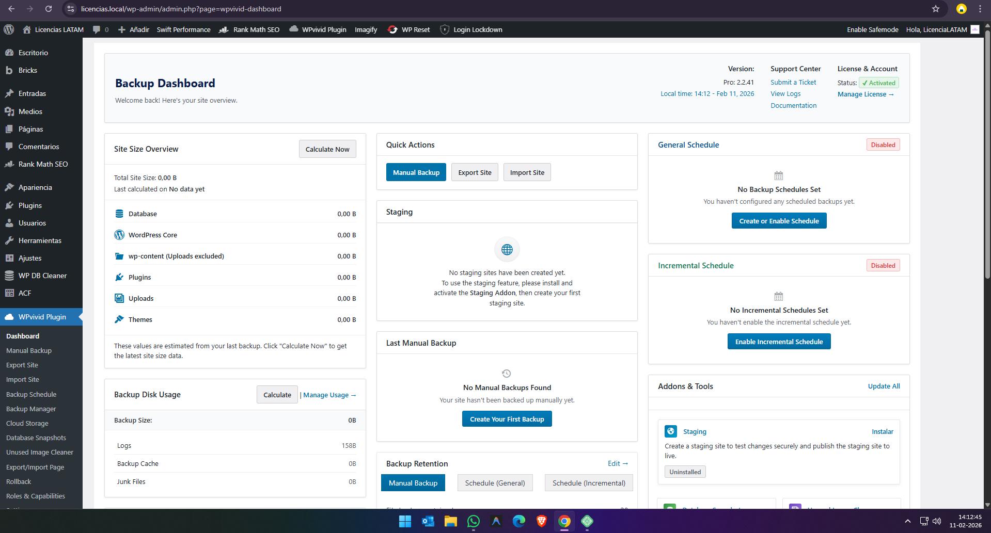Click the Calculate Now button
991x533 pixels.
[327, 149]
